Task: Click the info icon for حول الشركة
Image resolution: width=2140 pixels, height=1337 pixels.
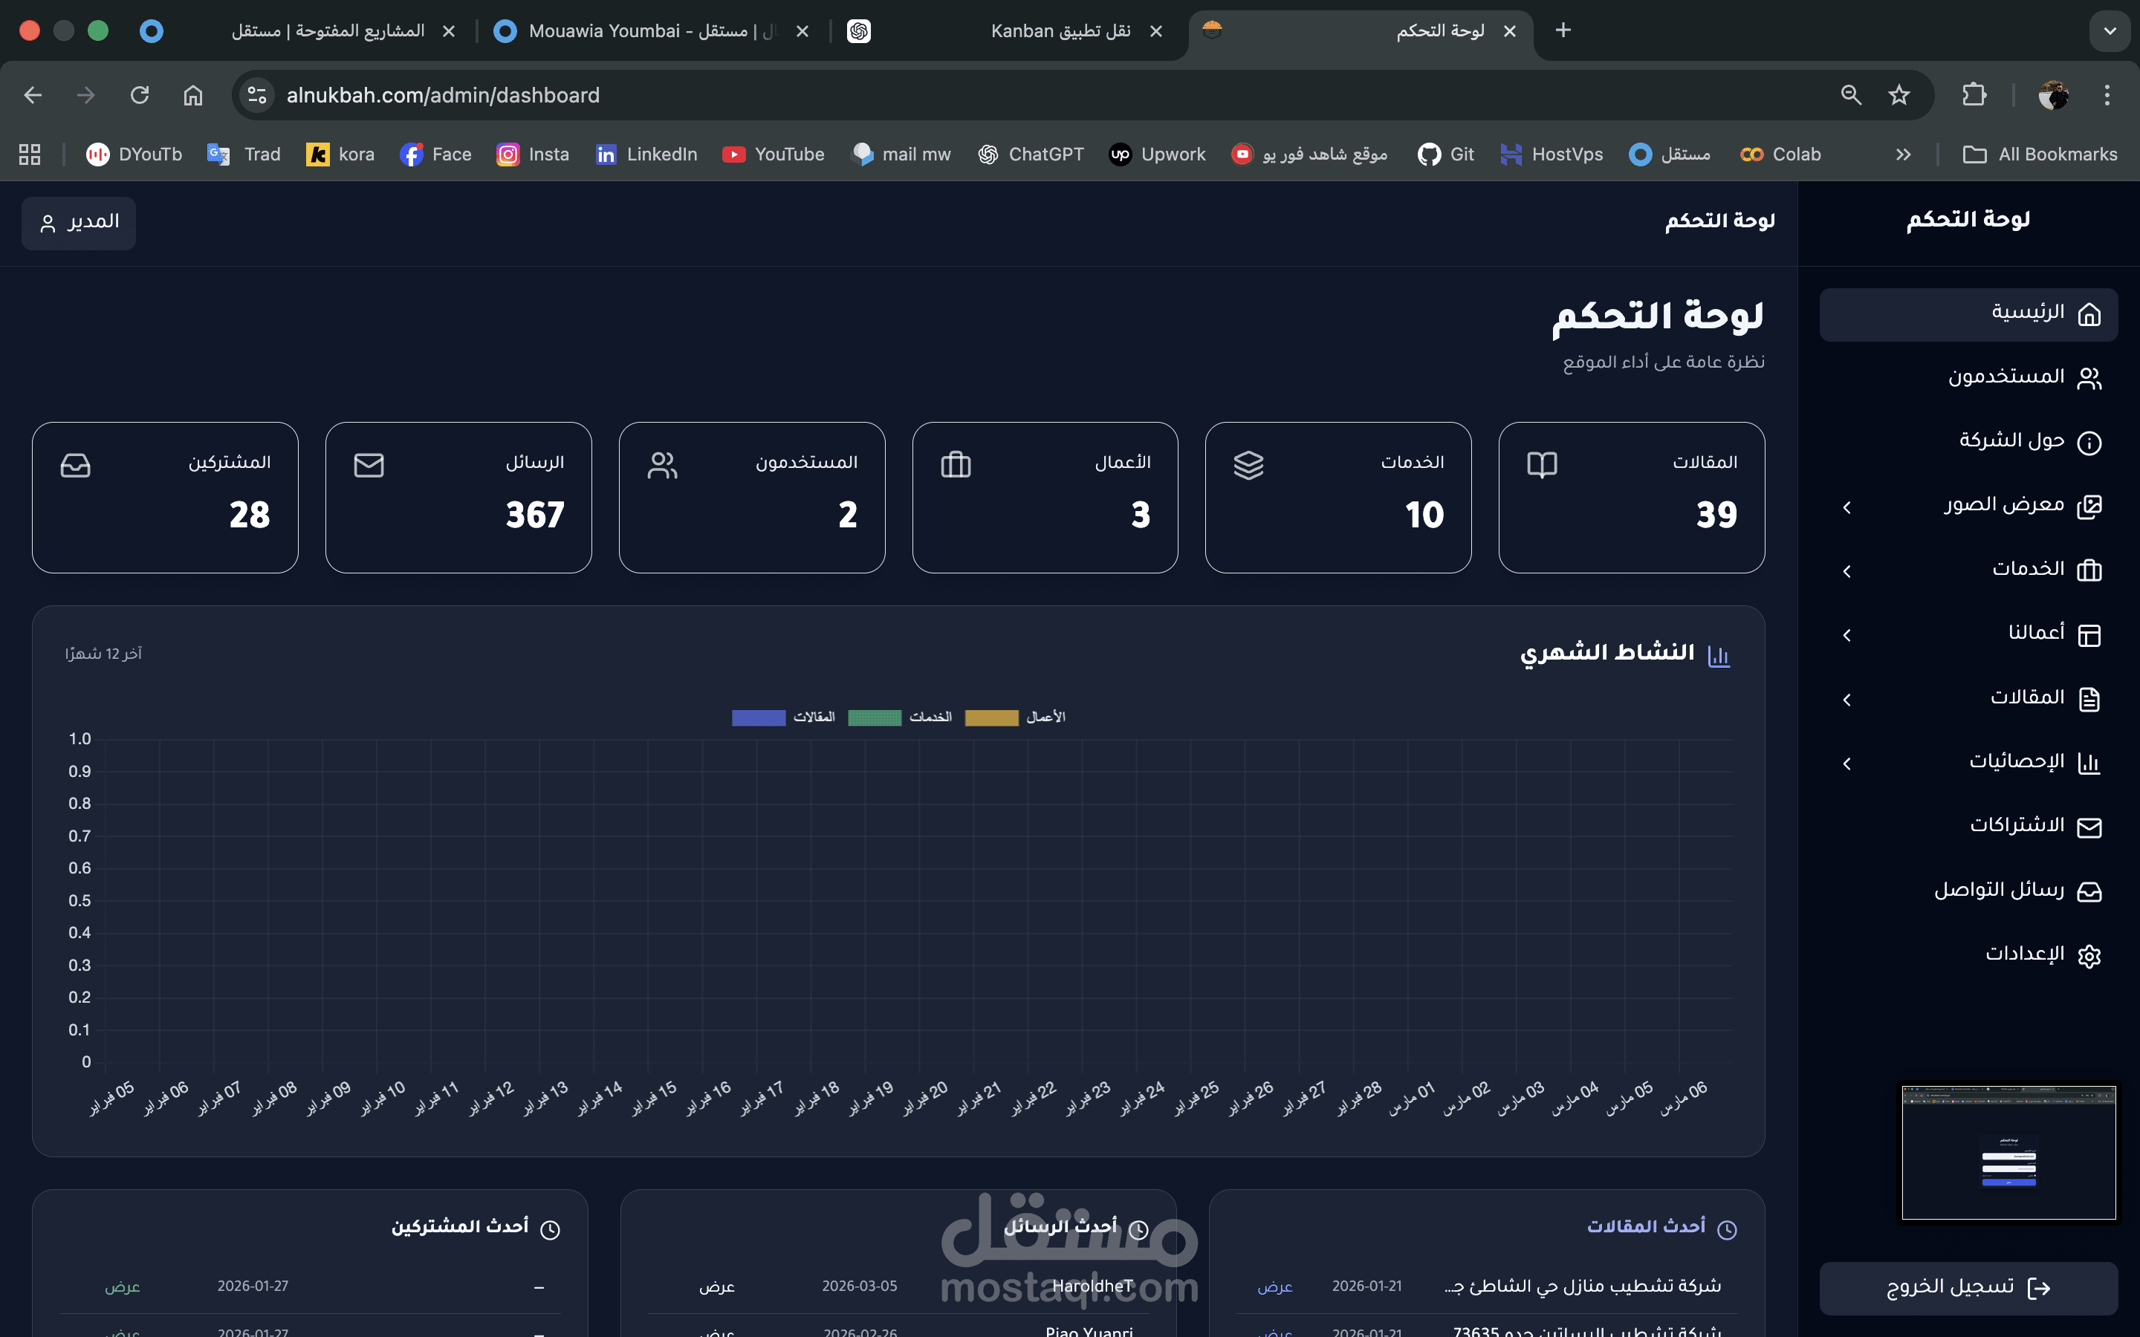Action: [2089, 442]
